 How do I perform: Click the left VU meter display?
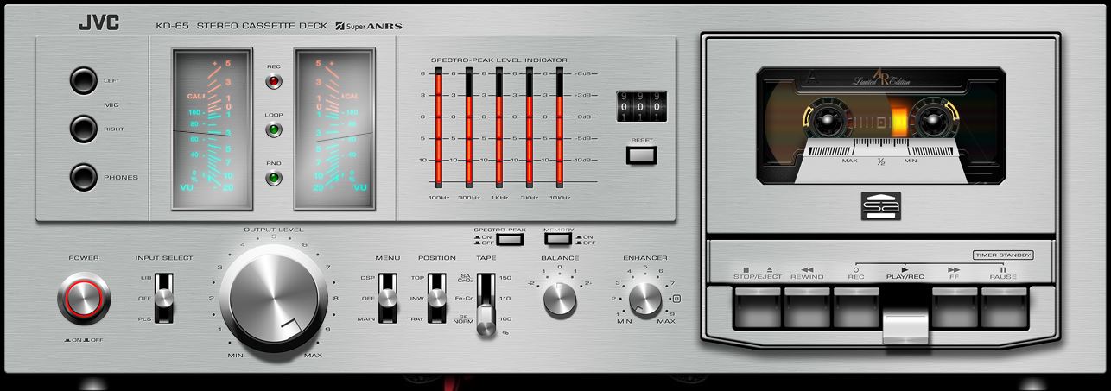[x=213, y=129]
